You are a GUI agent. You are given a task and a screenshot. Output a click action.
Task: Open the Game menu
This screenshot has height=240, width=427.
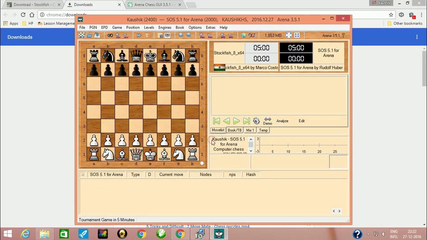click(117, 28)
